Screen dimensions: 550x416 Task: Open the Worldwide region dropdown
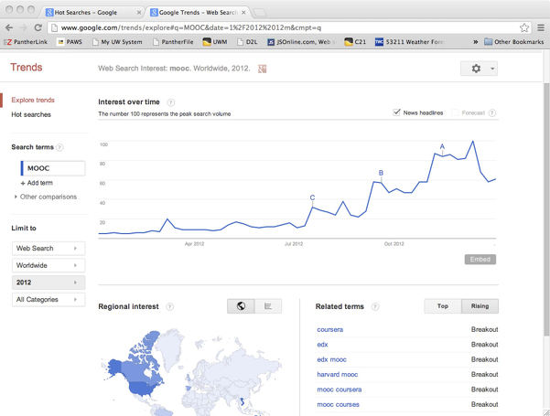click(x=49, y=265)
